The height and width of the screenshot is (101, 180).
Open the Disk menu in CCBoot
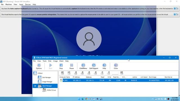tap(50, 61)
